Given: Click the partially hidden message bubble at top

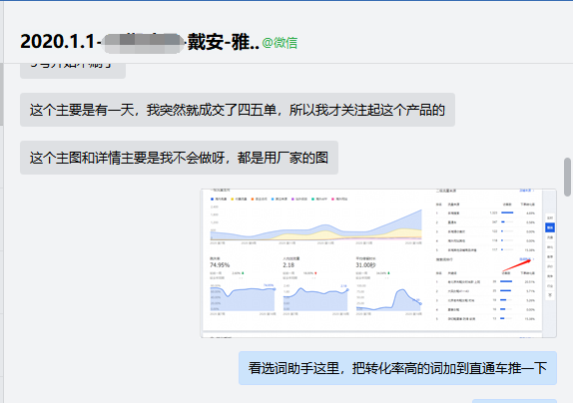Looking at the screenshot, I should pos(73,71).
